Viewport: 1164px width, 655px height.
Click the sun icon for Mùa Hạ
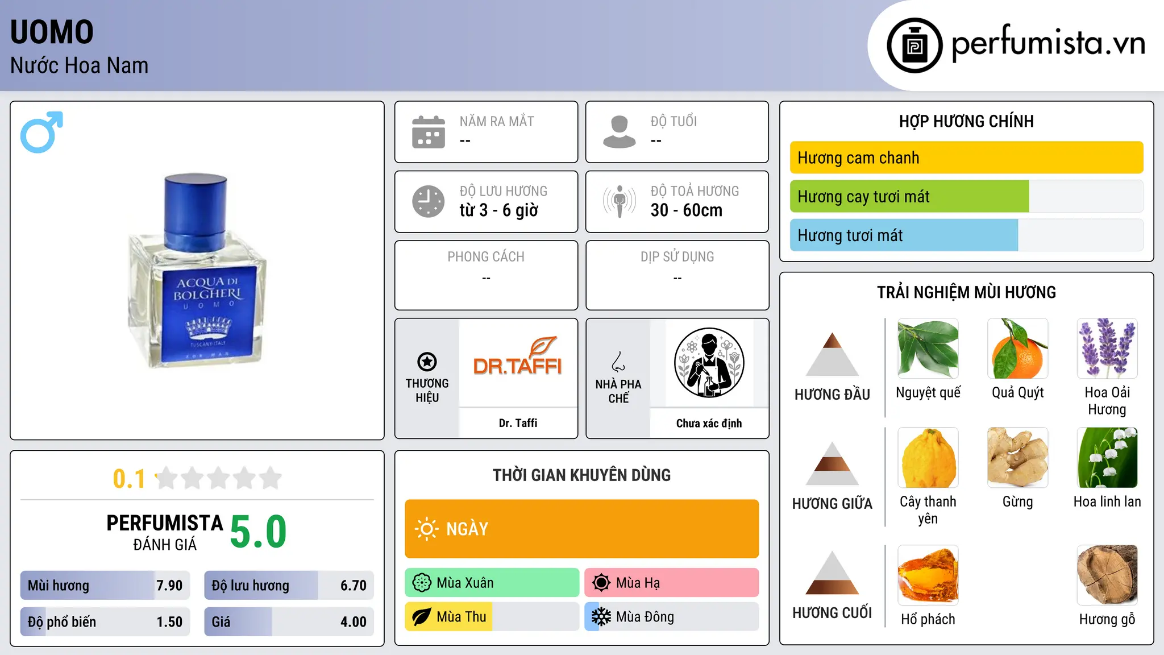click(601, 583)
